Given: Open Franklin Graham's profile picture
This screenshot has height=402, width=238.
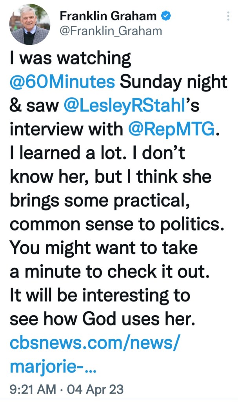Looking at the screenshot, I should pos(30,25).
